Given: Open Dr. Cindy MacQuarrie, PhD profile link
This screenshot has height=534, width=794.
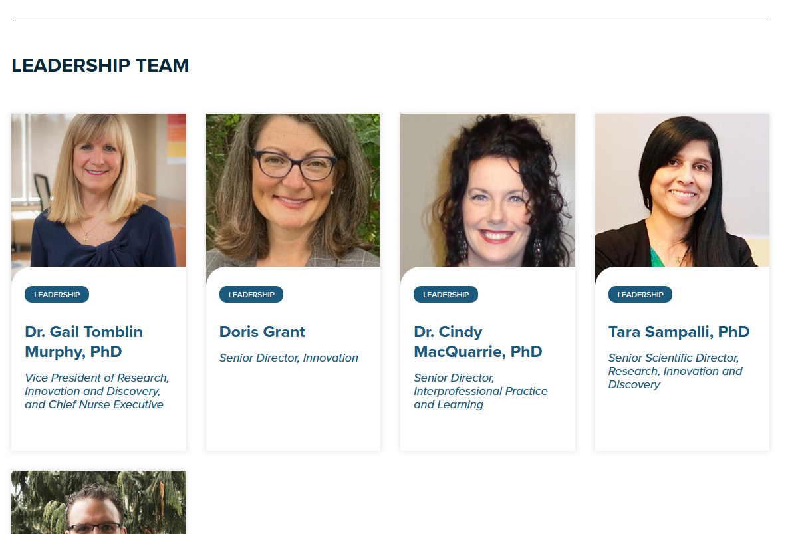Looking at the screenshot, I should (x=477, y=342).
